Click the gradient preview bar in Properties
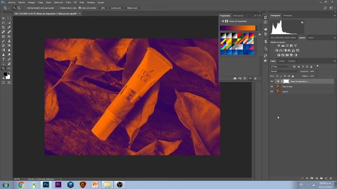 coord(237,28)
